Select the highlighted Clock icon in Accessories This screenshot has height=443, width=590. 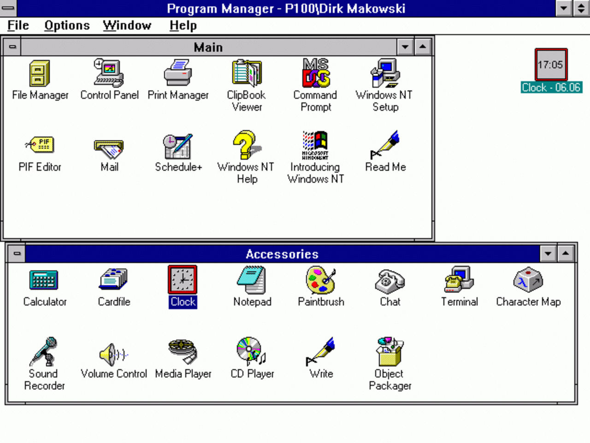(183, 280)
